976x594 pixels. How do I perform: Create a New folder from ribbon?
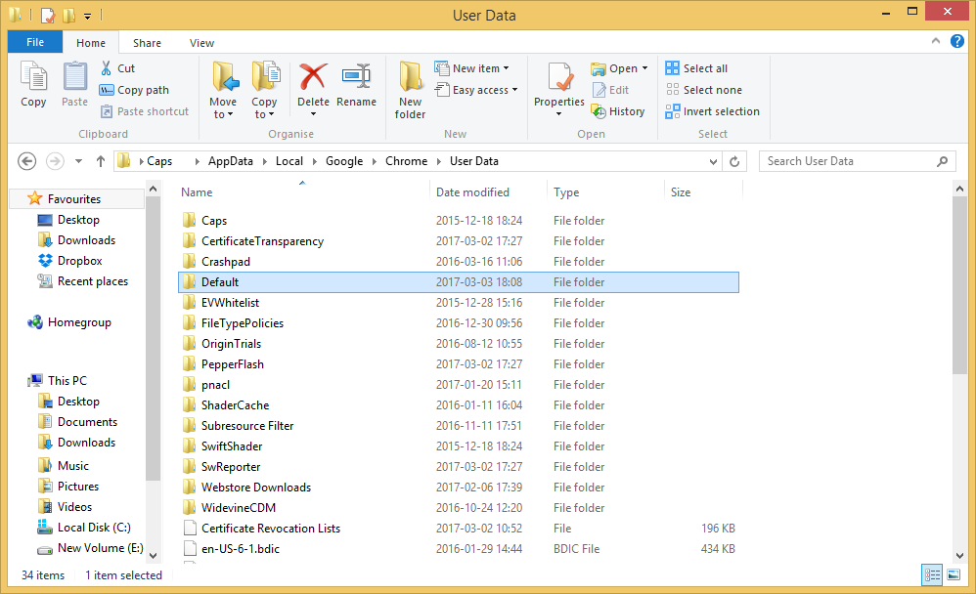pyautogui.click(x=410, y=88)
